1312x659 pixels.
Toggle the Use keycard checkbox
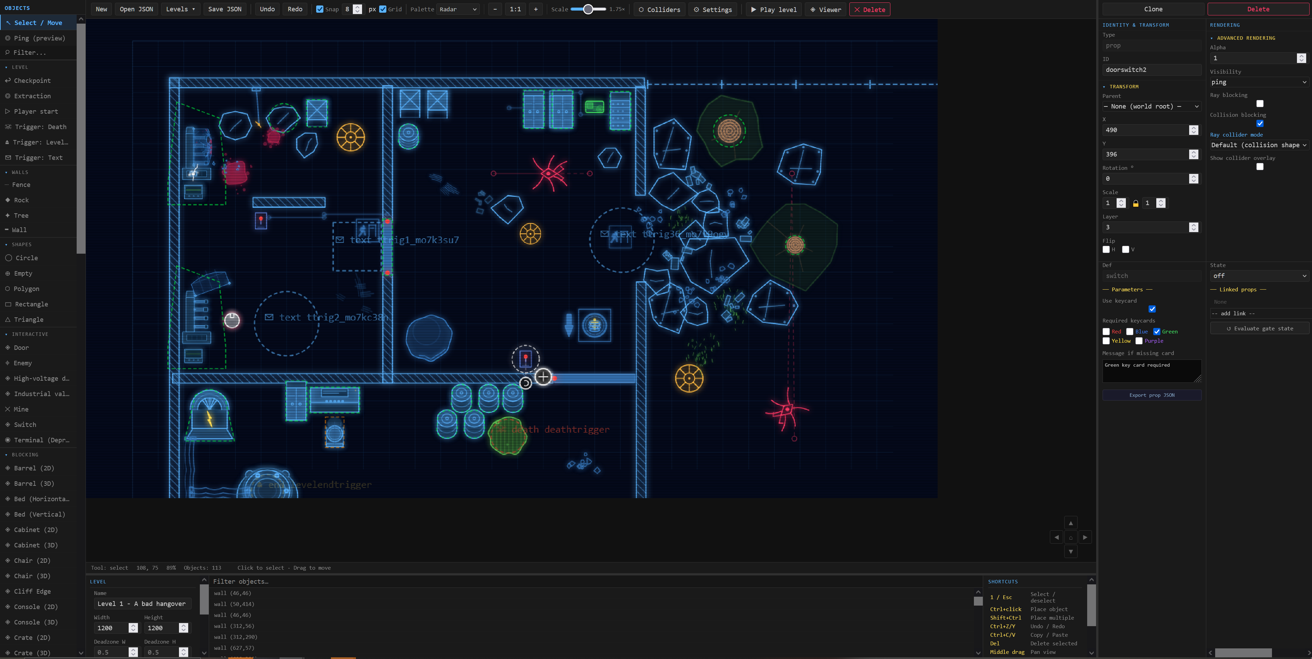1152,309
